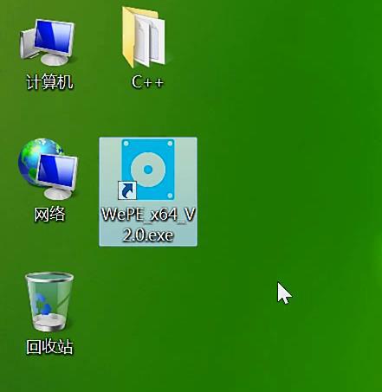The image size is (382, 392).
Task: Click the gray disc center of WePE icon
Action: point(148,170)
